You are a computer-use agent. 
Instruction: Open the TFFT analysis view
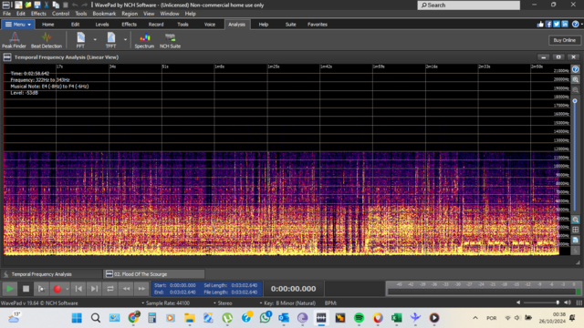(x=111, y=40)
